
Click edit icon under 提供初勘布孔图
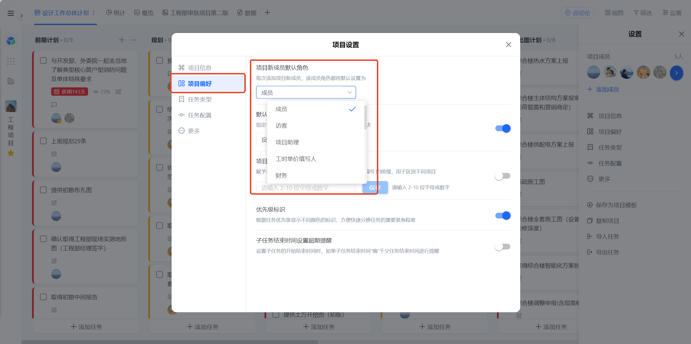tap(54, 203)
